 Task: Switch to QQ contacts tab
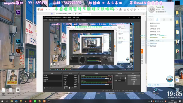pyautogui.click(x=157, y=19)
